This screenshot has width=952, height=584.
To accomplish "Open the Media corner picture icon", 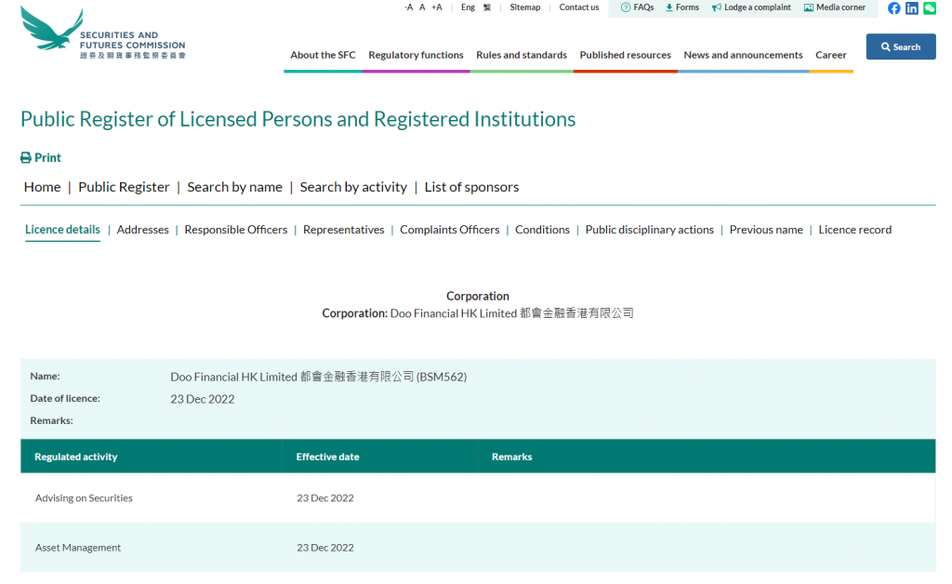I will pyautogui.click(x=808, y=7).
